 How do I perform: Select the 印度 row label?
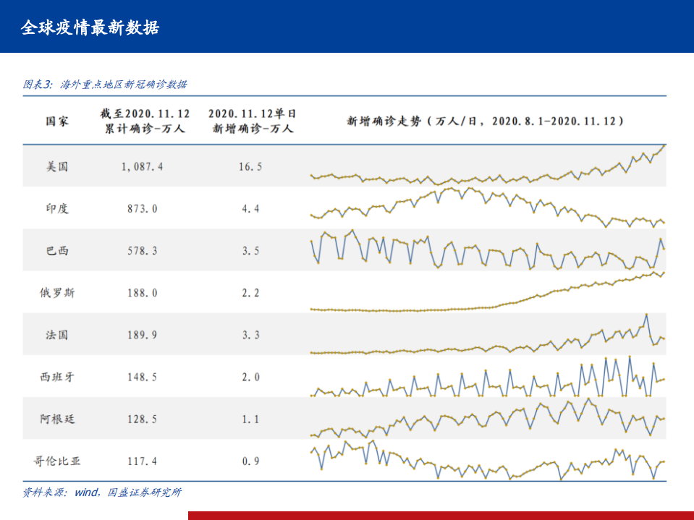pyautogui.click(x=57, y=208)
